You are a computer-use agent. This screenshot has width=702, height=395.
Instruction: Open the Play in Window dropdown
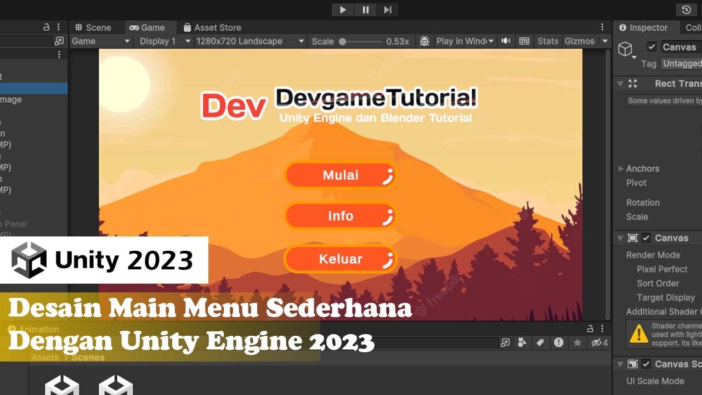[465, 41]
